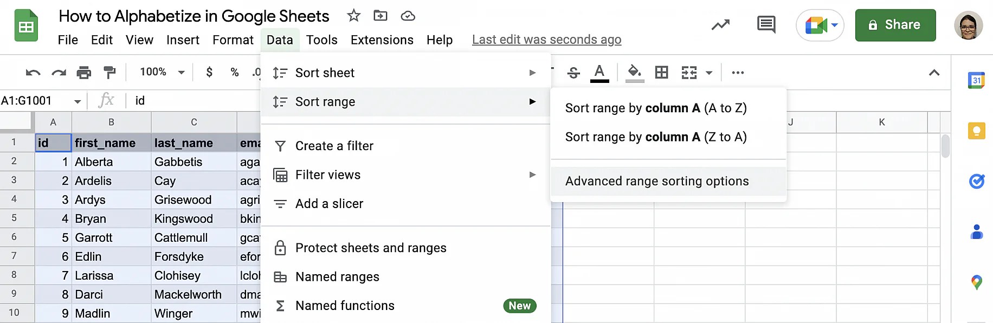Choose Protect sheets and ranges
Viewport: 993px width, 323px height.
point(405,248)
